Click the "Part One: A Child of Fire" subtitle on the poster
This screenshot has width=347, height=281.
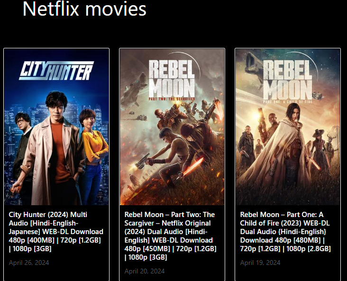[x=288, y=102]
